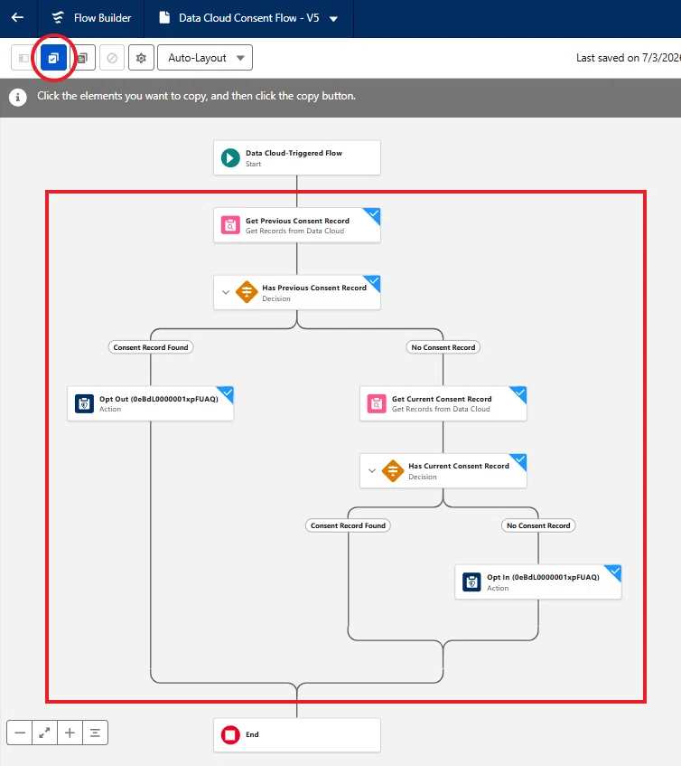The image size is (681, 766).
Task: Click the align canvas lines button
Action: (x=95, y=733)
